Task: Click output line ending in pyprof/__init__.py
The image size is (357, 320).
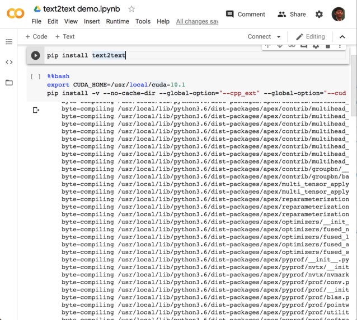Action: click(205, 260)
